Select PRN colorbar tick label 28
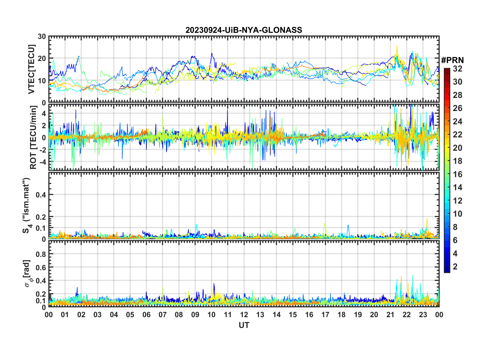488x341 pixels. click(457, 95)
